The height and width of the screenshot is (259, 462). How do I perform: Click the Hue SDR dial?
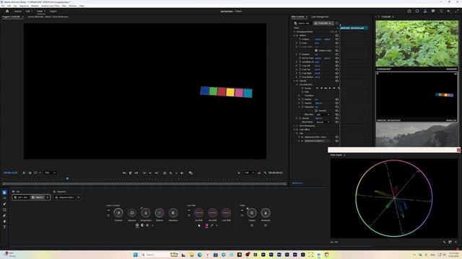(212, 213)
